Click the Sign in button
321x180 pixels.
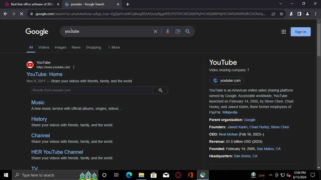pyautogui.click(x=300, y=32)
